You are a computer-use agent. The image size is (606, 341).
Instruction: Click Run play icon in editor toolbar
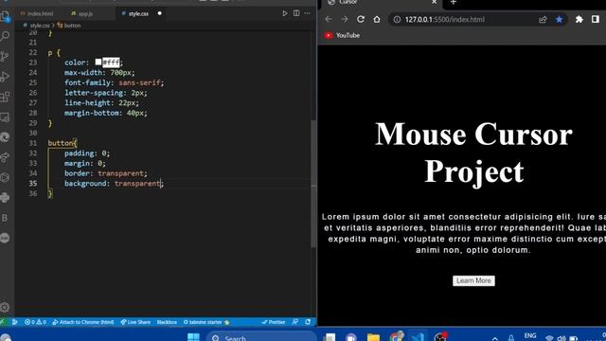tap(284, 13)
